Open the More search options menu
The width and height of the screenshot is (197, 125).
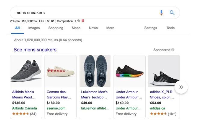110,28
